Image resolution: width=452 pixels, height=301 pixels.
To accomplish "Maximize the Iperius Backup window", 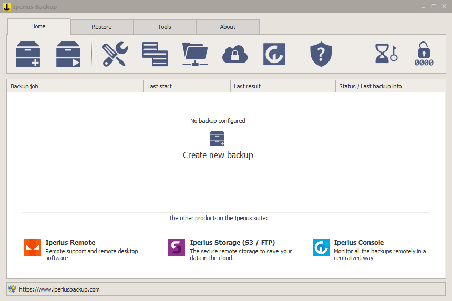I will click(x=434, y=6).
